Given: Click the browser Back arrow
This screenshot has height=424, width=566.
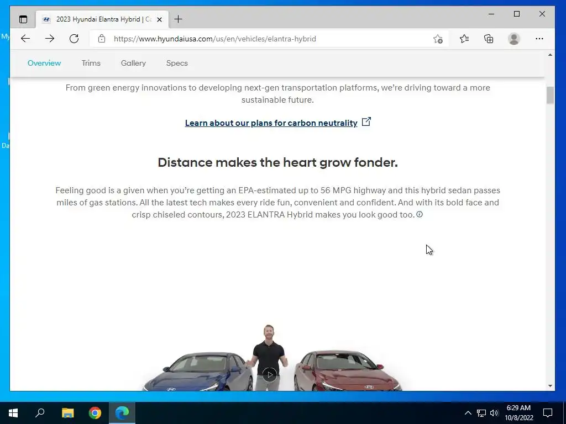Looking at the screenshot, I should click(x=25, y=39).
